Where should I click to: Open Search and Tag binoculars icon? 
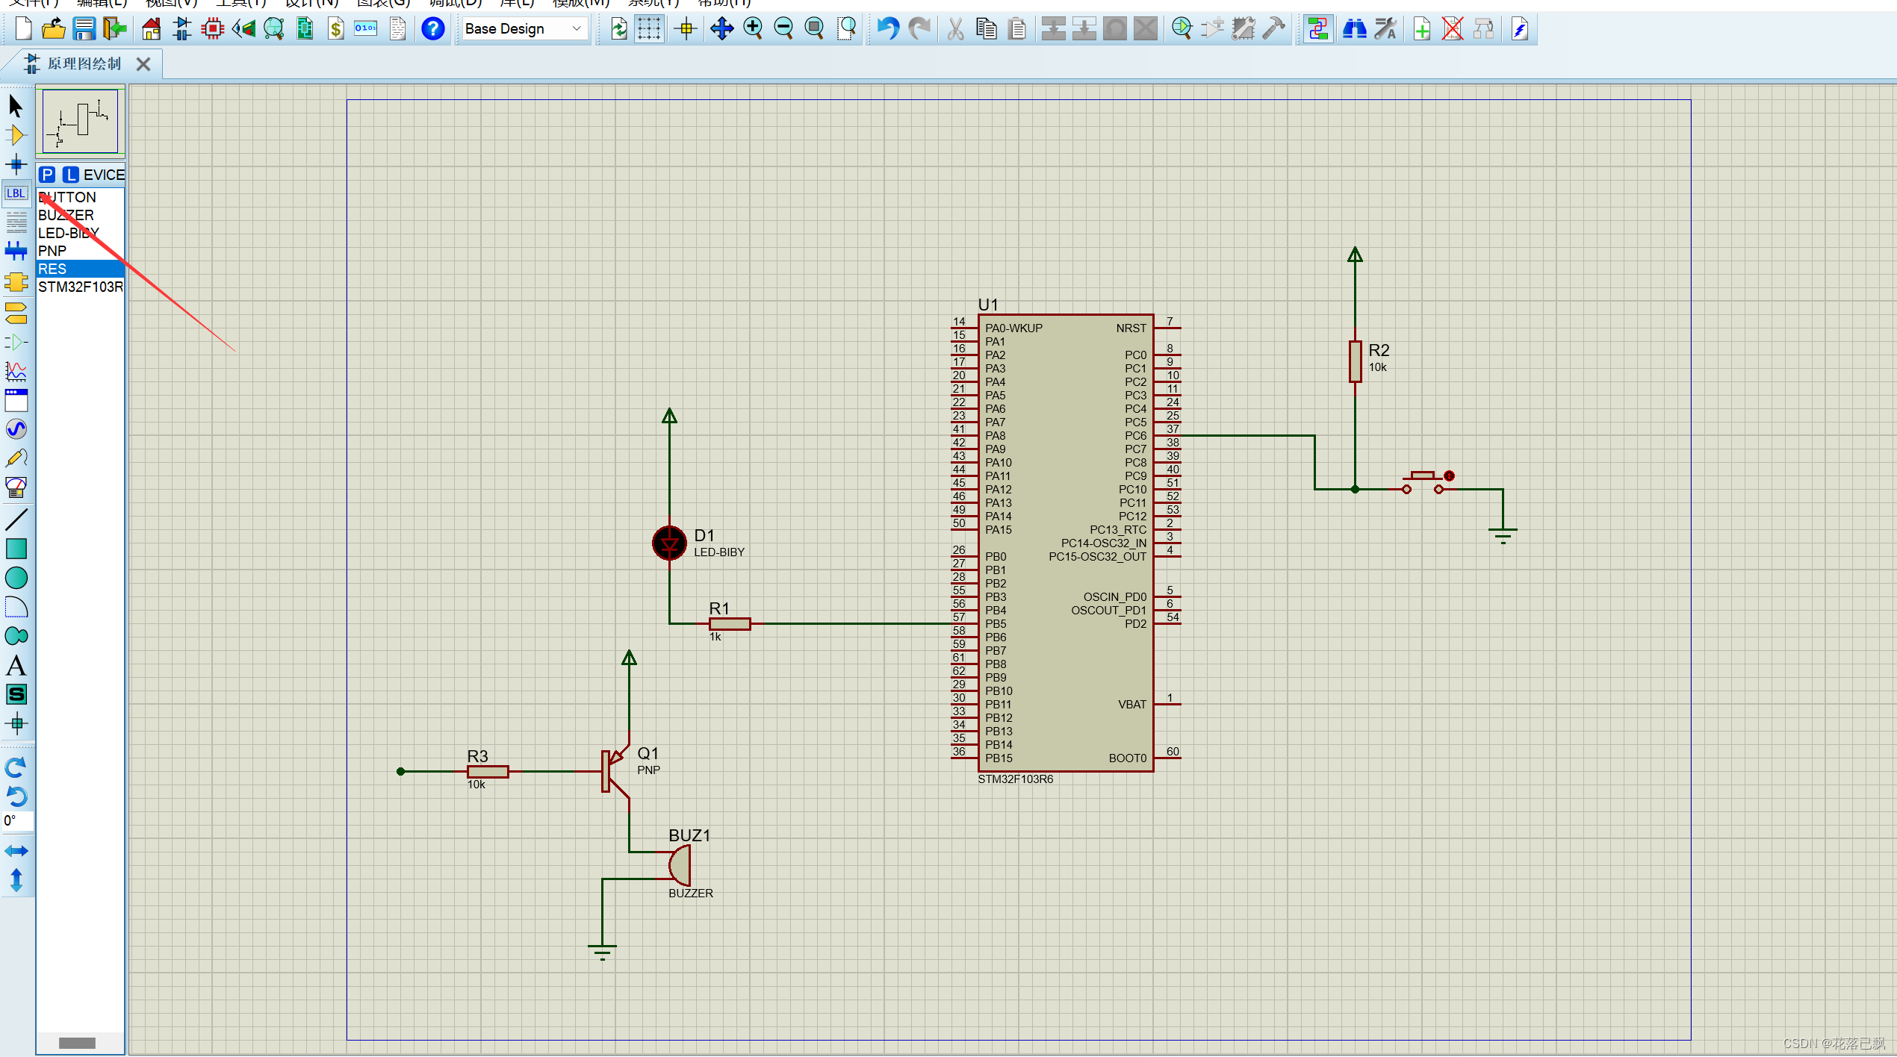[x=1354, y=29]
